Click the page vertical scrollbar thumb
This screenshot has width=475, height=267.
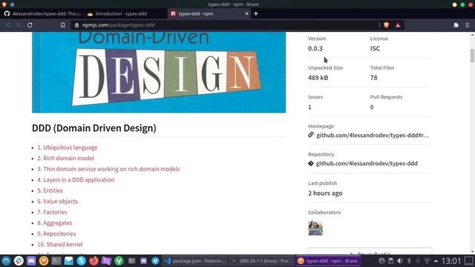click(472, 56)
